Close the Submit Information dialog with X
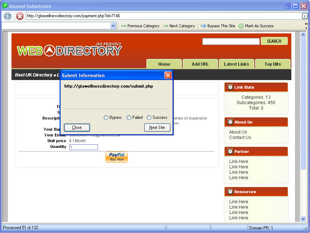 (168, 75)
